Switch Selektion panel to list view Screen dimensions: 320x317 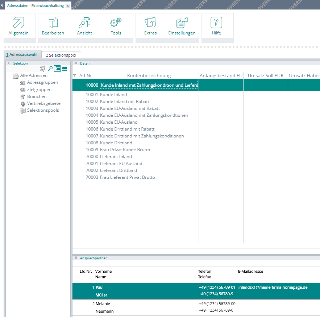[65, 69]
